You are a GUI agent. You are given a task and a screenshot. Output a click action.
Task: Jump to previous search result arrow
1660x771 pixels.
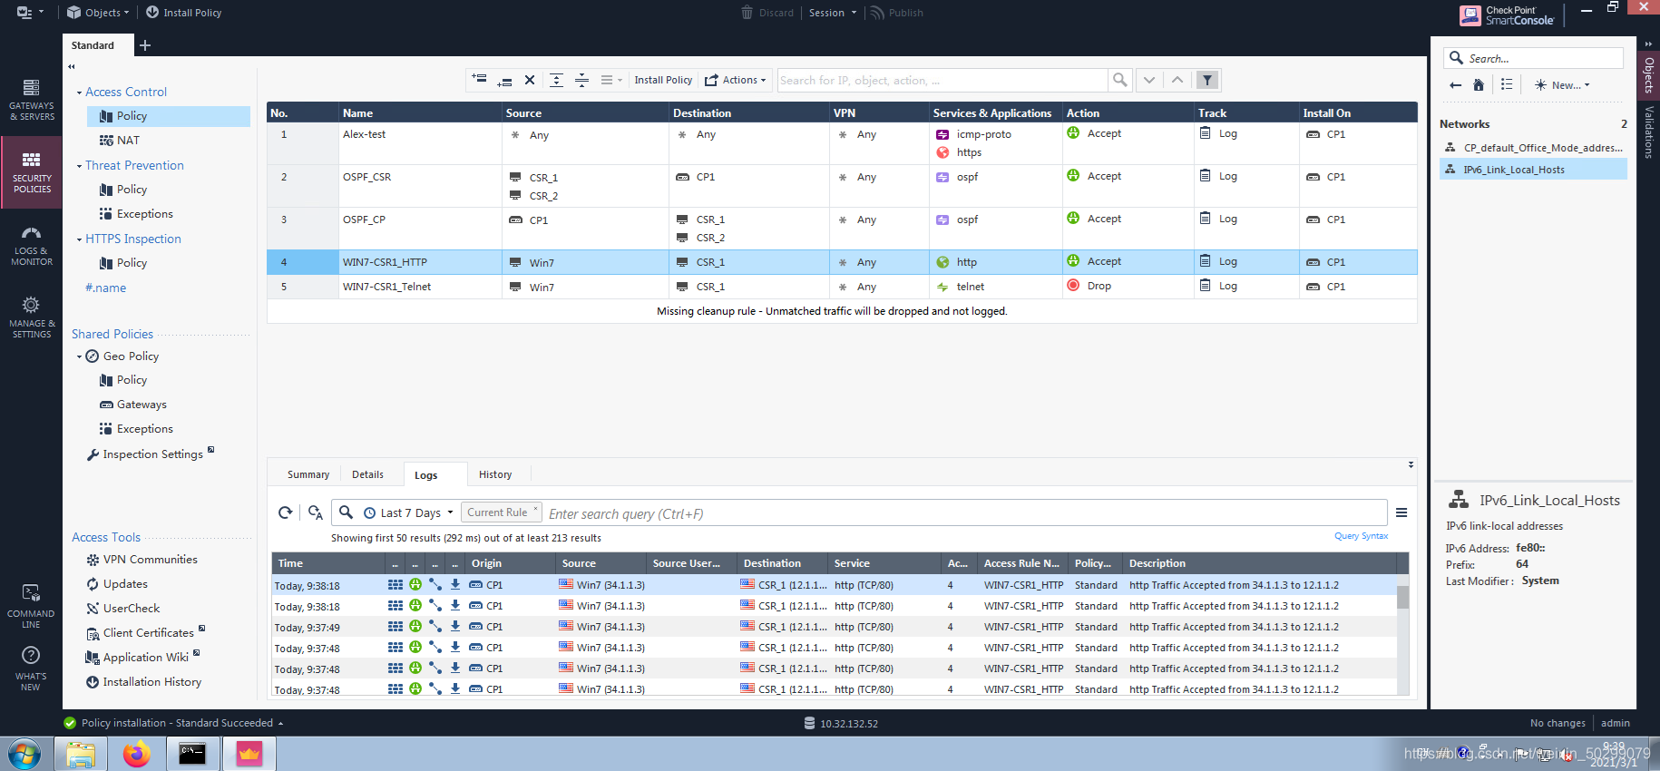click(1177, 80)
